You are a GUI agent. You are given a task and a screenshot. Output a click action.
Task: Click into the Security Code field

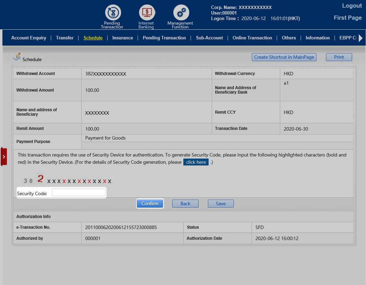[x=79, y=192]
